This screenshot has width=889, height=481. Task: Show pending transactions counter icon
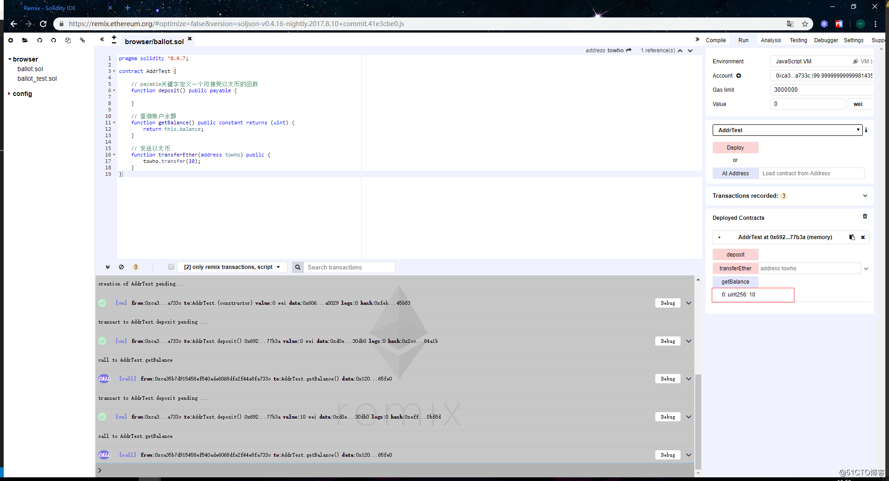(135, 267)
